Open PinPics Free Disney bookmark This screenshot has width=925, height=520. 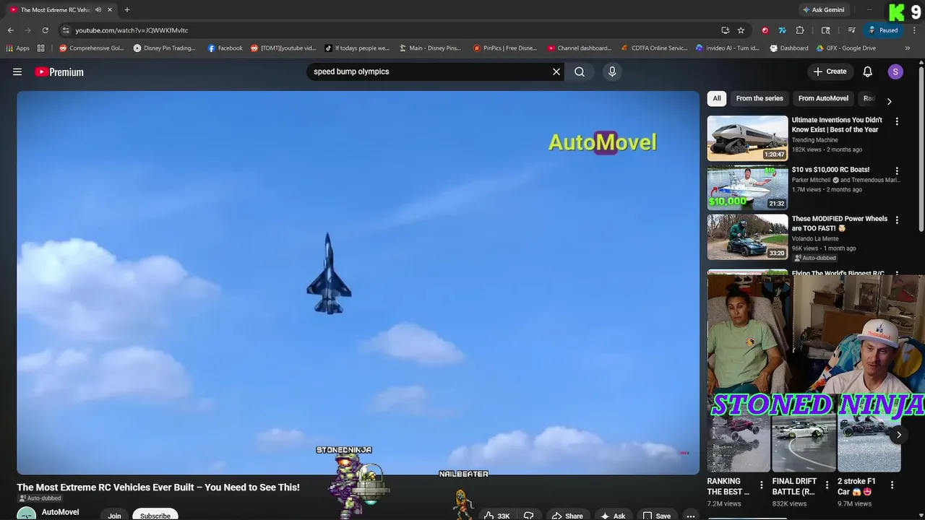pos(505,48)
